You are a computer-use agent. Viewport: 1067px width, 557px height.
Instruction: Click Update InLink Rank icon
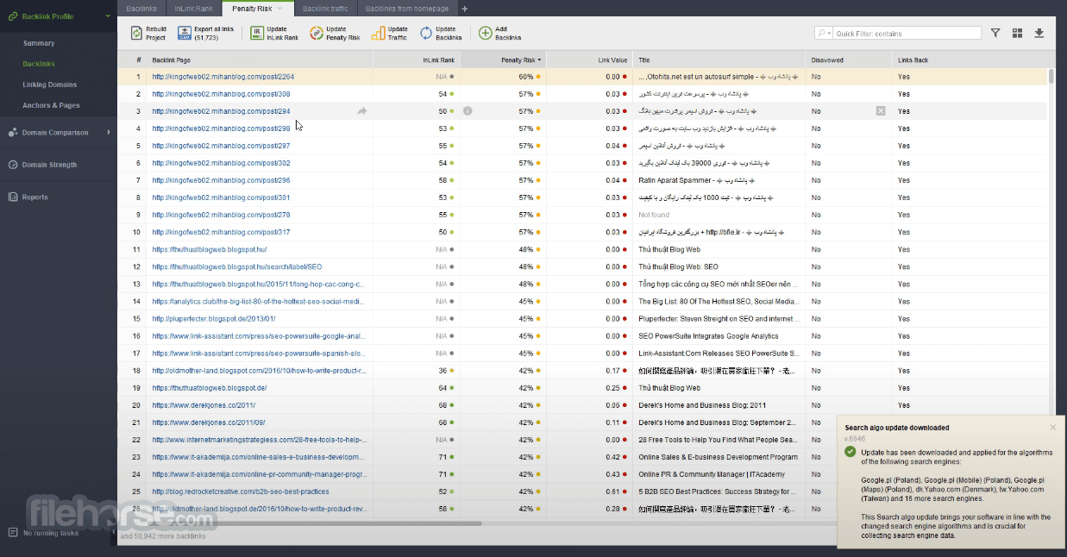coord(257,33)
